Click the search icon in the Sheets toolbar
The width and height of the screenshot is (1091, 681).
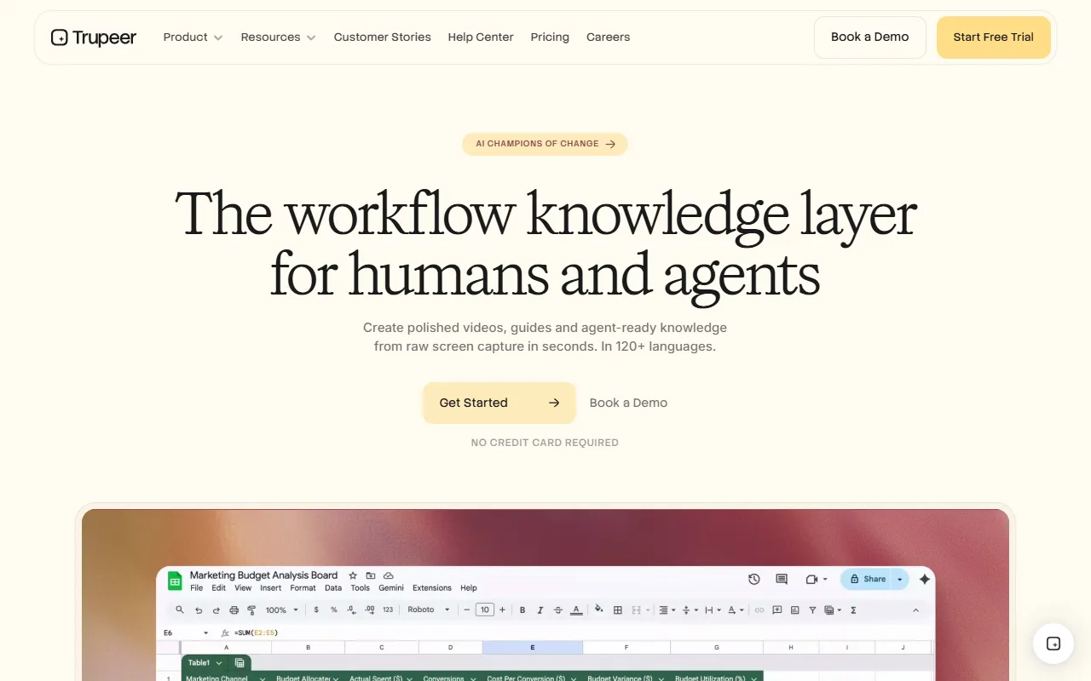tap(180, 609)
